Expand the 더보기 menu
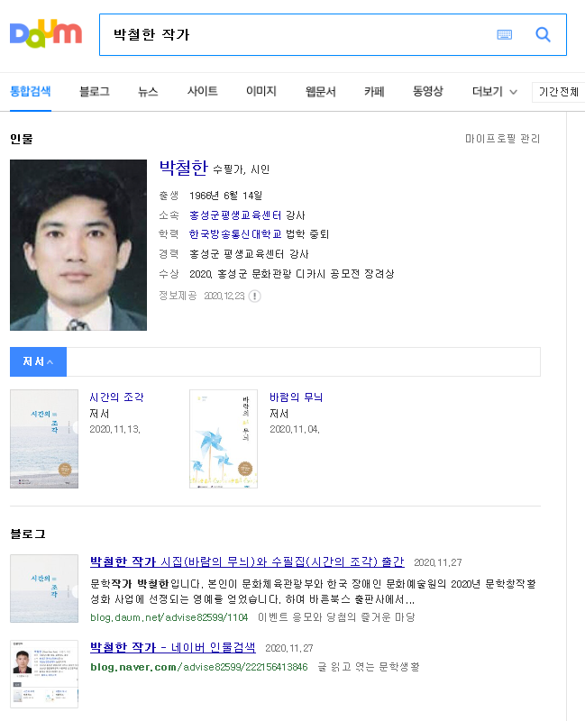Viewport: 585px width, 721px height. 494,92
